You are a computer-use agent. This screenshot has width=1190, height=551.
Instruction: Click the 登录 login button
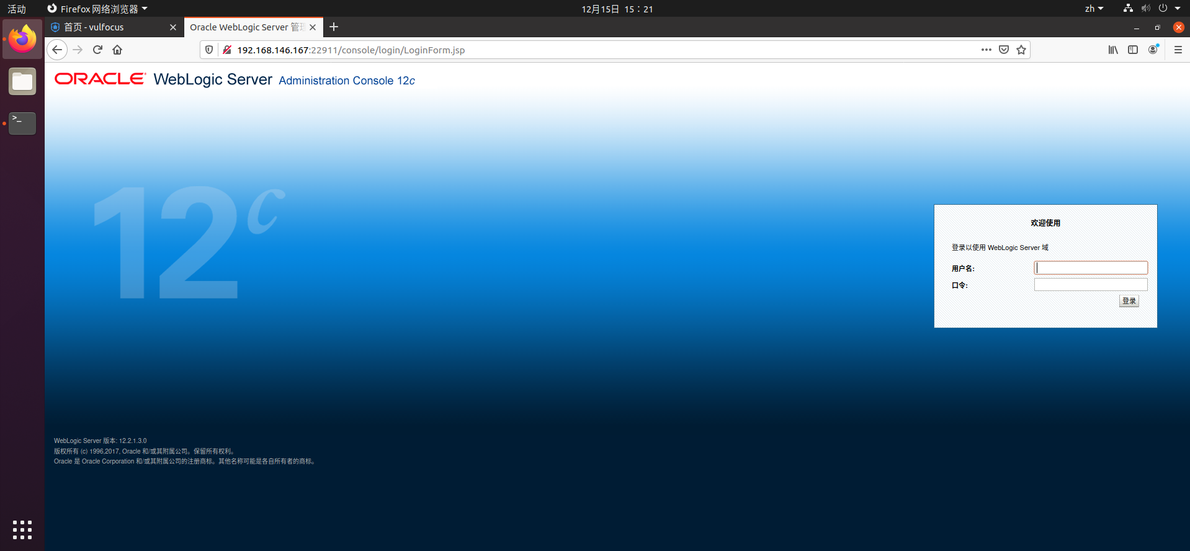point(1129,301)
